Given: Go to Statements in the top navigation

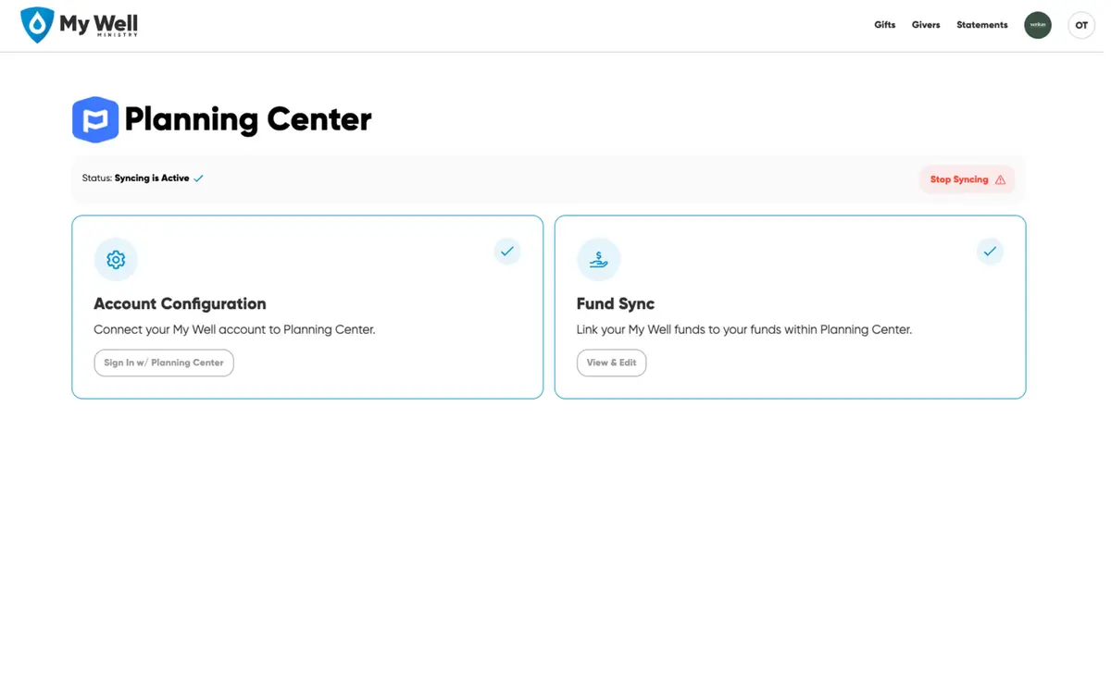Looking at the screenshot, I should pos(981,25).
